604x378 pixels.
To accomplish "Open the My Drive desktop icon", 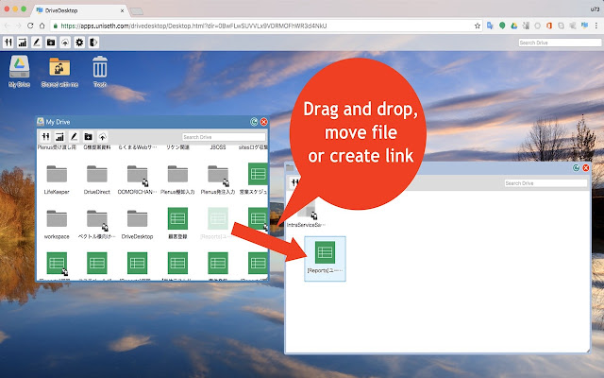I will click(x=19, y=71).
